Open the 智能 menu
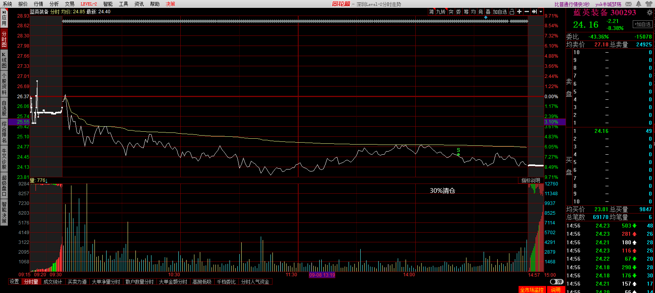655x293 pixels. click(x=108, y=4)
